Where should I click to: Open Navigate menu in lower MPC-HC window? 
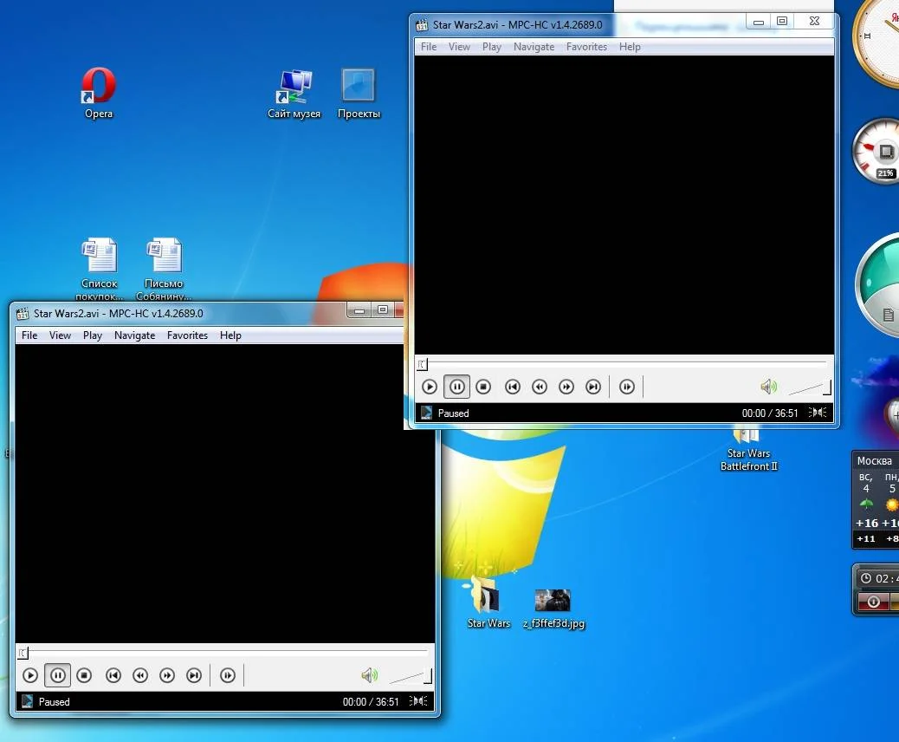pyautogui.click(x=135, y=335)
